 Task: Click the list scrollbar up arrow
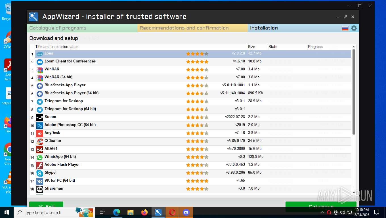click(354, 47)
